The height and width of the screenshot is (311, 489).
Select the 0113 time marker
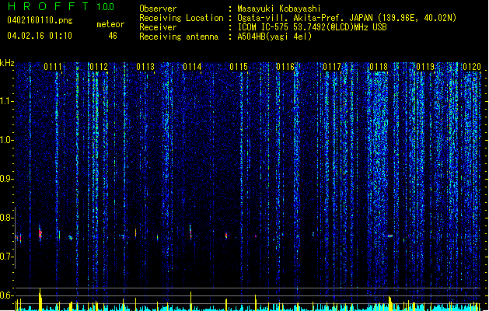145,67
